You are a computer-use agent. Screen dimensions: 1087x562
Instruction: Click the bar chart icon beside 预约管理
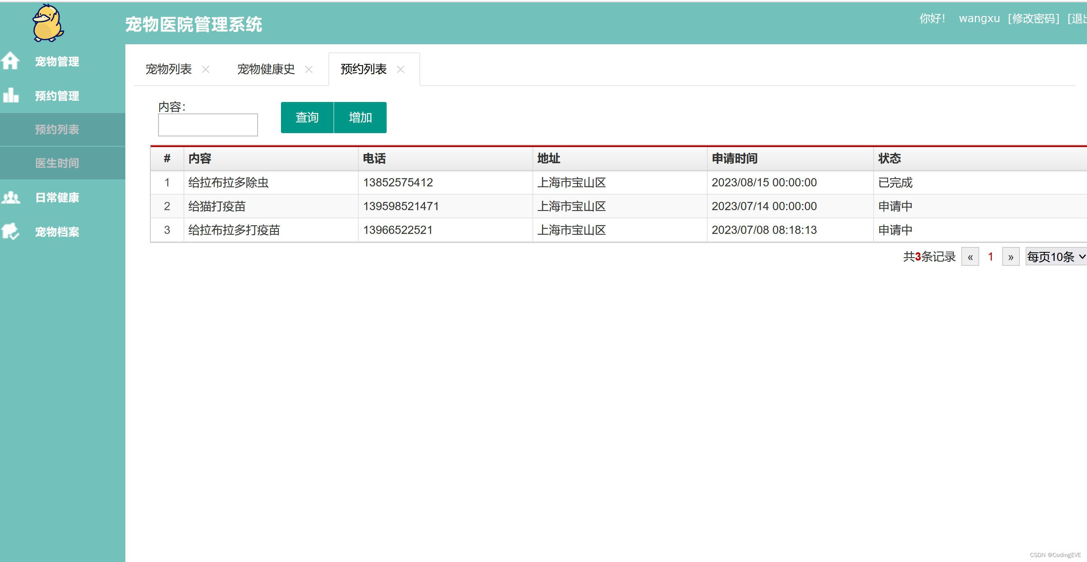pyautogui.click(x=11, y=95)
